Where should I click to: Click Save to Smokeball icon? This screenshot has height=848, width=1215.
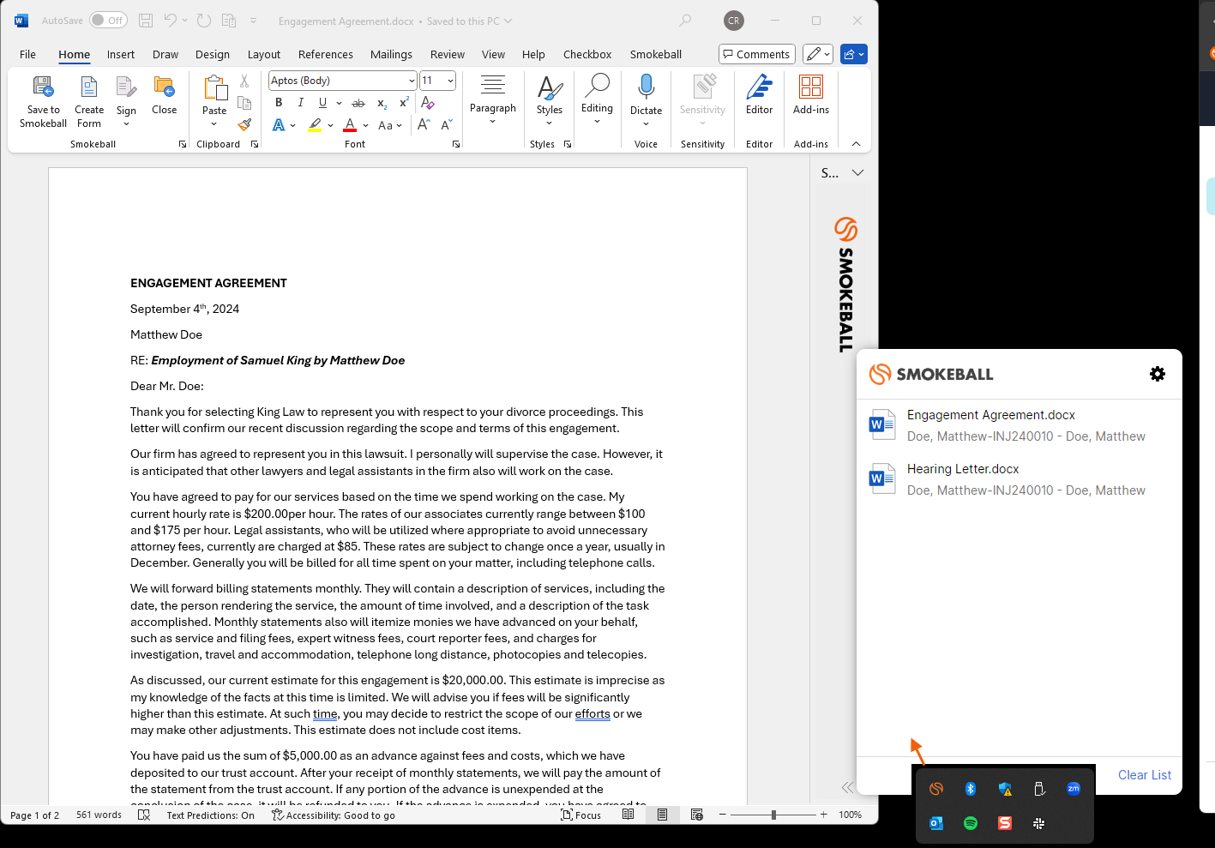pos(43,87)
